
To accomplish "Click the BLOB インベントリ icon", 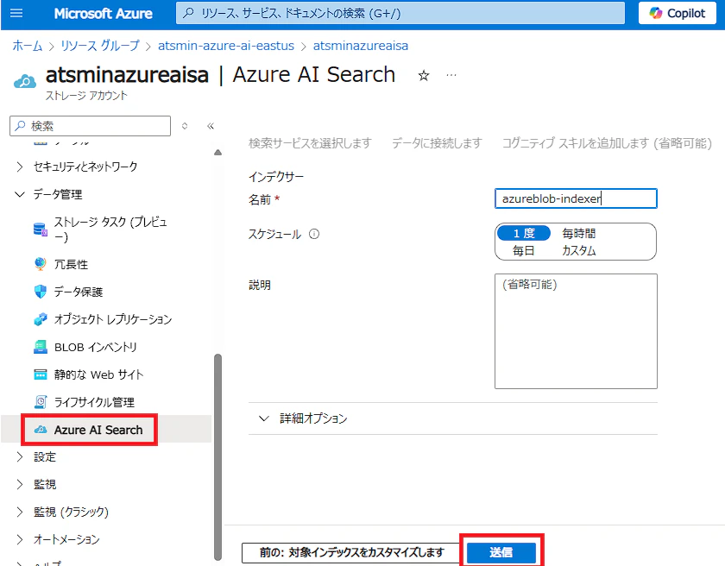I will (41, 347).
